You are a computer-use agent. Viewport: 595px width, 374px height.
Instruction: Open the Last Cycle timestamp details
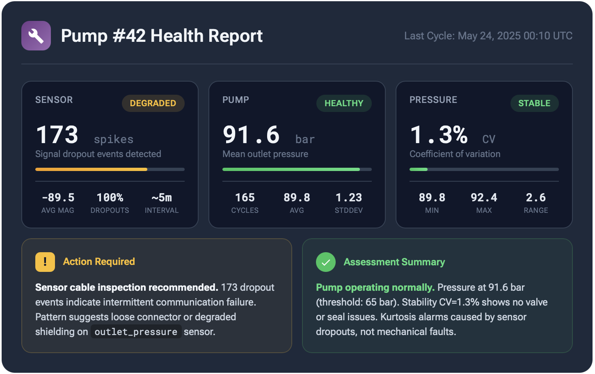click(x=488, y=36)
